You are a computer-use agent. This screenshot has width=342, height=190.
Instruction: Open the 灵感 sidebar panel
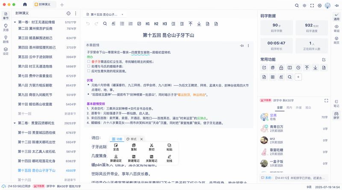6,27
